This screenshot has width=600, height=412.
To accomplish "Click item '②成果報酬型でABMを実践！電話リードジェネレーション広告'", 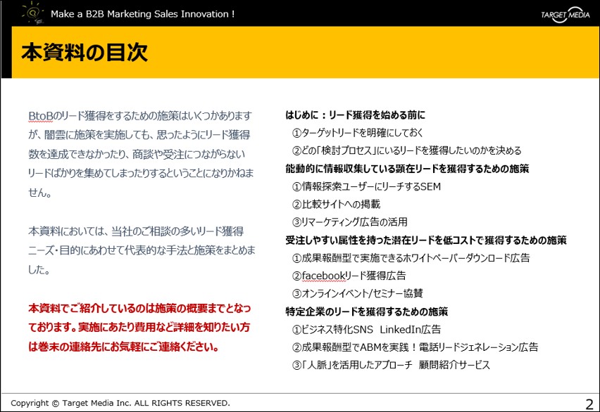I will (415, 347).
